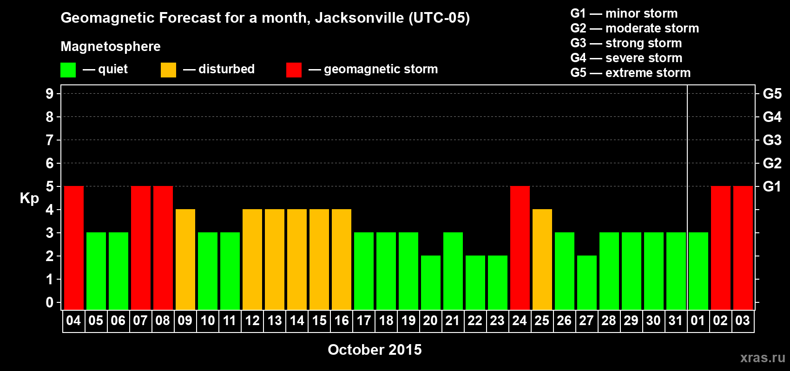Click the green bar for October 27
790x371 pixels.
(x=587, y=283)
